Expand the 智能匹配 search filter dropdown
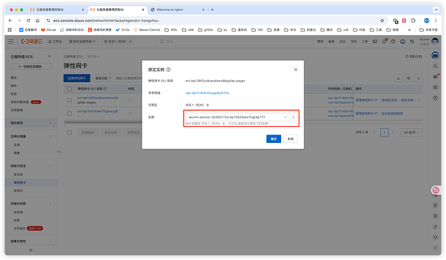Image resolution: width=446 pixels, height=260 pixels. tap(104, 78)
